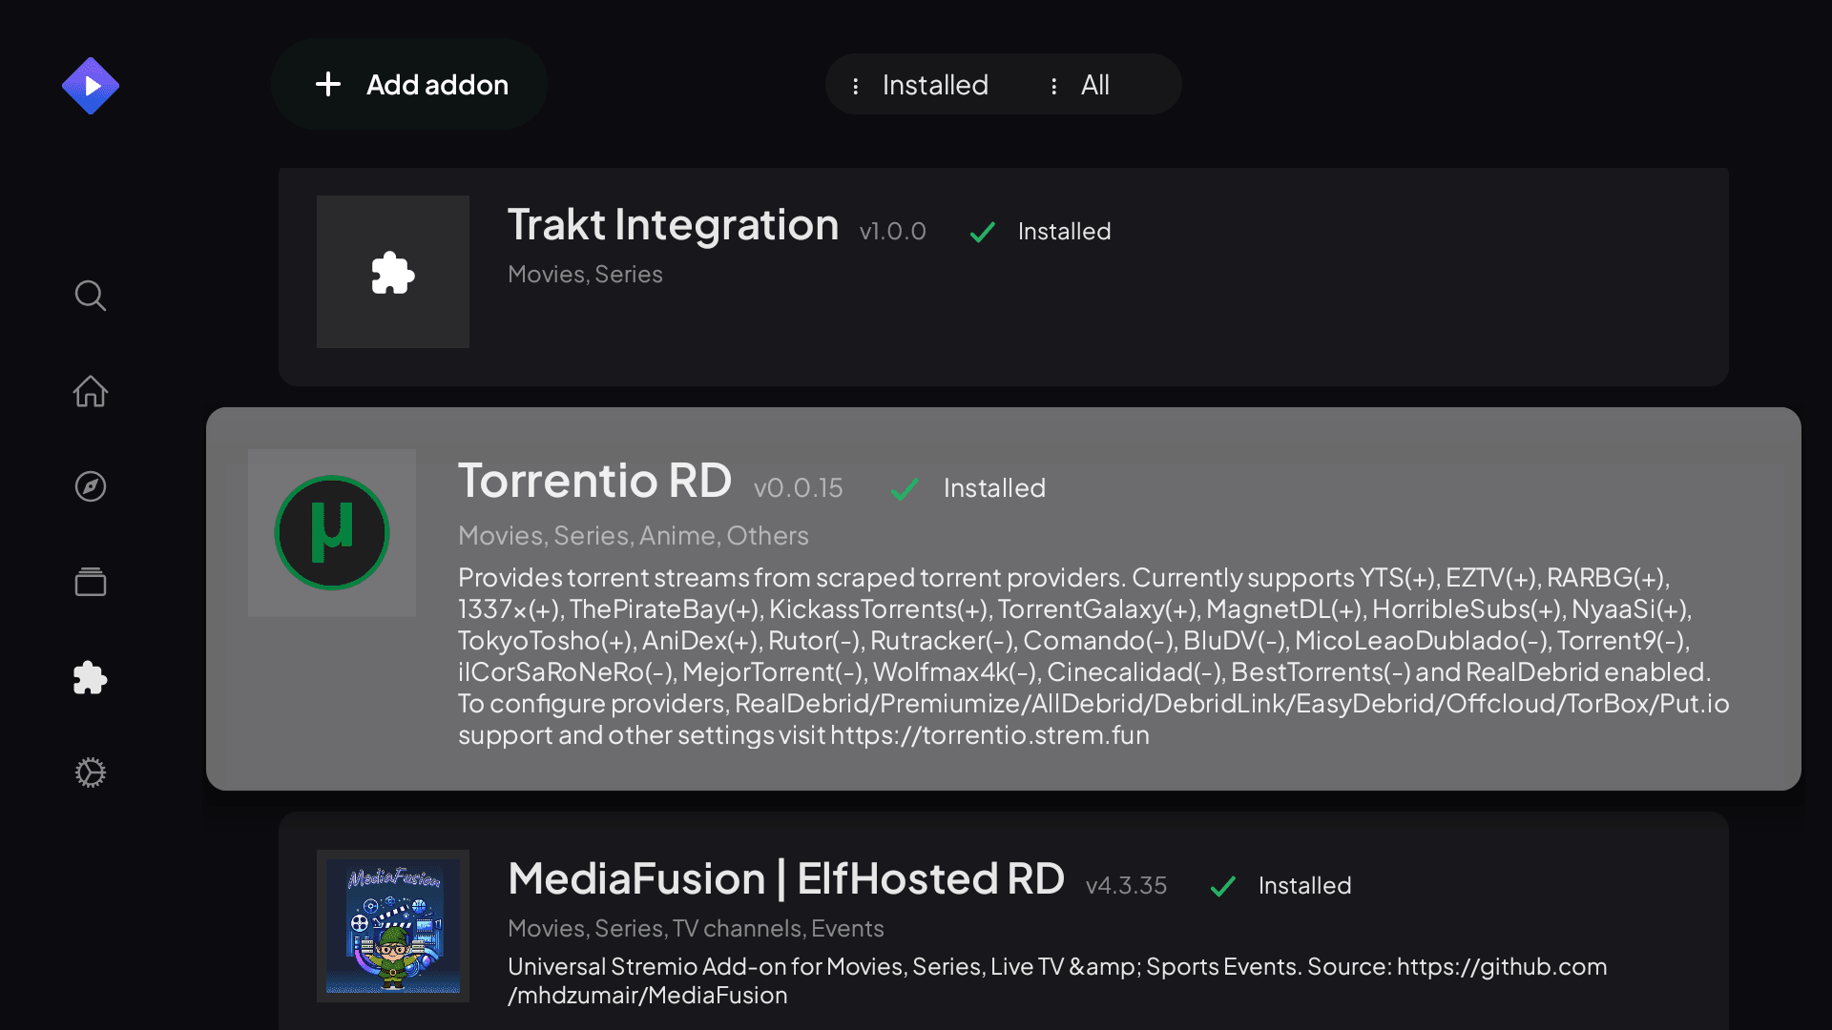Select the addons puzzle icon in sidebar
This screenshot has height=1030, width=1832.
point(90,677)
